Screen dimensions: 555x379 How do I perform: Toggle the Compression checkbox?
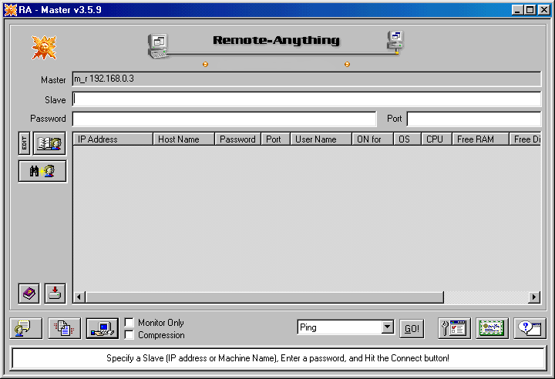(129, 335)
